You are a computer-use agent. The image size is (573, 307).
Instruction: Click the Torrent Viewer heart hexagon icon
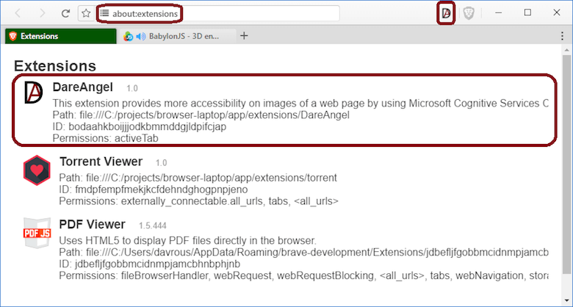35,170
